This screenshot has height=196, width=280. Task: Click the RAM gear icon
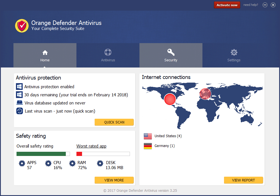click(72, 164)
